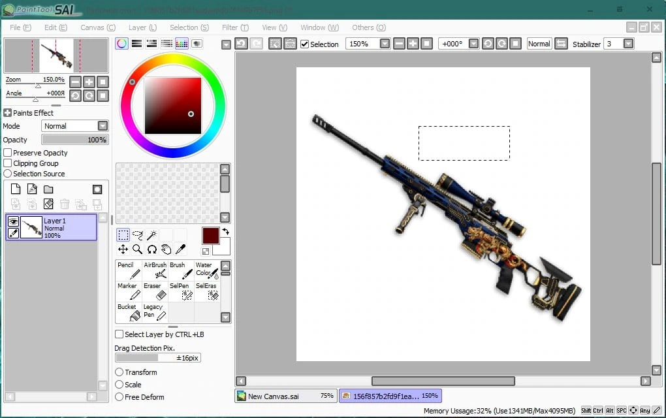Create a new layer folder
Screen dimensions: 666x418
click(x=48, y=189)
